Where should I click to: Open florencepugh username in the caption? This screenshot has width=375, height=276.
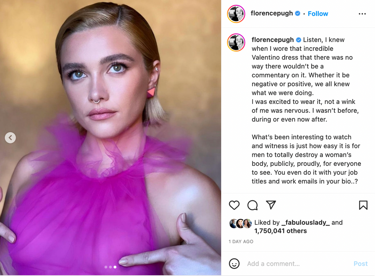[x=273, y=40]
